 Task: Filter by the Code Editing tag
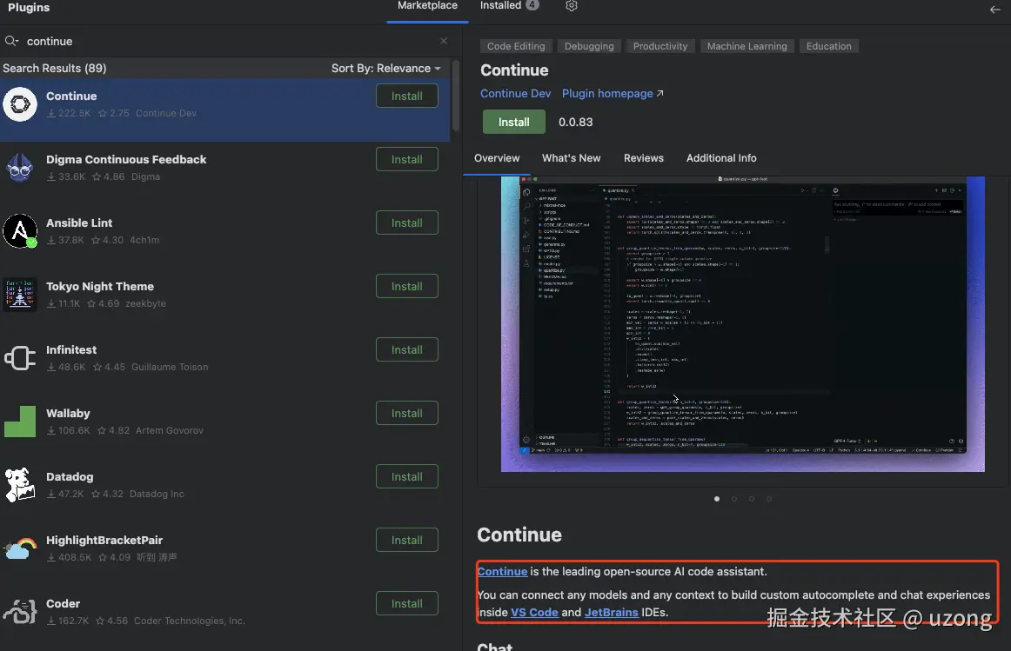[516, 46]
